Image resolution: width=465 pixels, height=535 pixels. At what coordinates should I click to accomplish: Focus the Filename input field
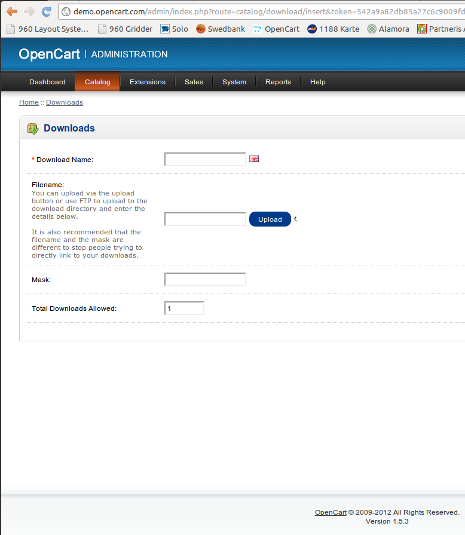pyautogui.click(x=205, y=219)
